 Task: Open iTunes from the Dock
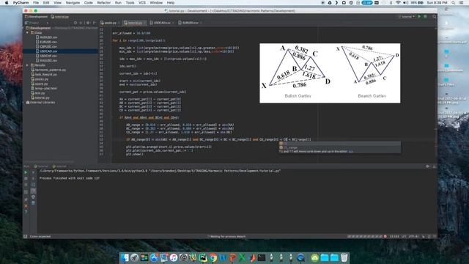[x=174, y=257]
